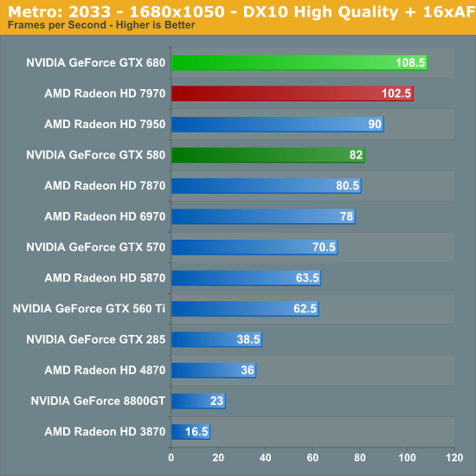The image size is (476, 476).
Task: Click the chart title 'Metro: 2033 - 1680x1050'
Action: tap(116, 11)
